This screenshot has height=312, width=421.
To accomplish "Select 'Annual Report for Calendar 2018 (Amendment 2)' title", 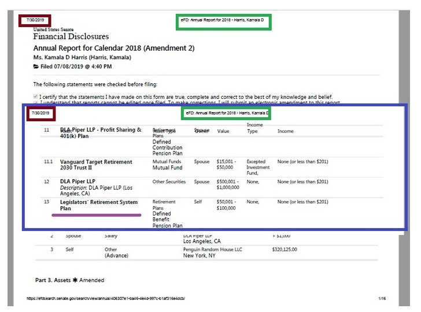I will [114, 48].
